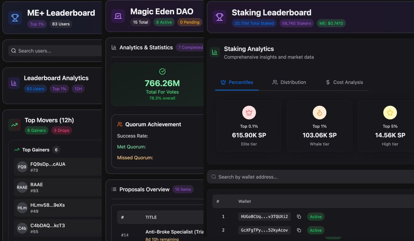Select the C4bDAQ...kcT3 gainer row
414x241 pixels.
(58, 228)
